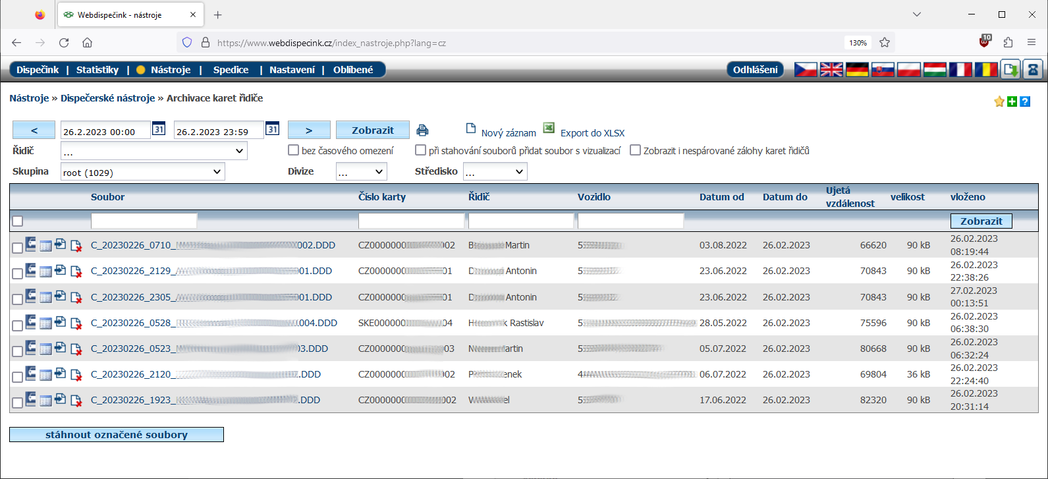Click the blue question mark help icon
The image size is (1048, 479).
(1025, 101)
